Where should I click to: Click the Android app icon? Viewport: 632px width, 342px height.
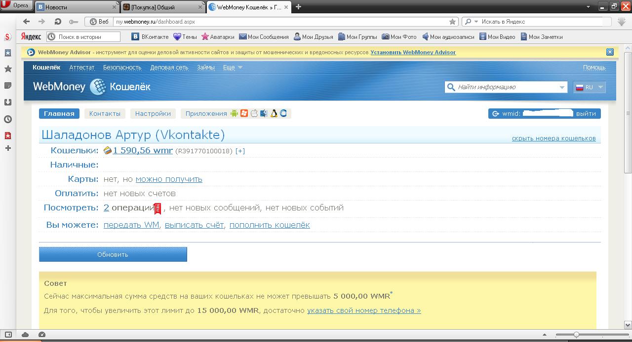point(234,113)
